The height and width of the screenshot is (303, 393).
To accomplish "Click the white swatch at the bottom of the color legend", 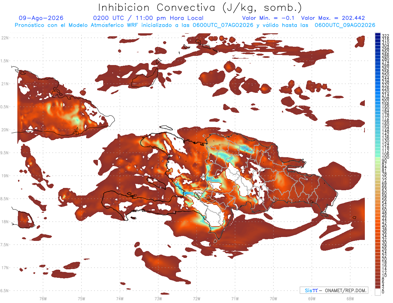I will 378,292.
